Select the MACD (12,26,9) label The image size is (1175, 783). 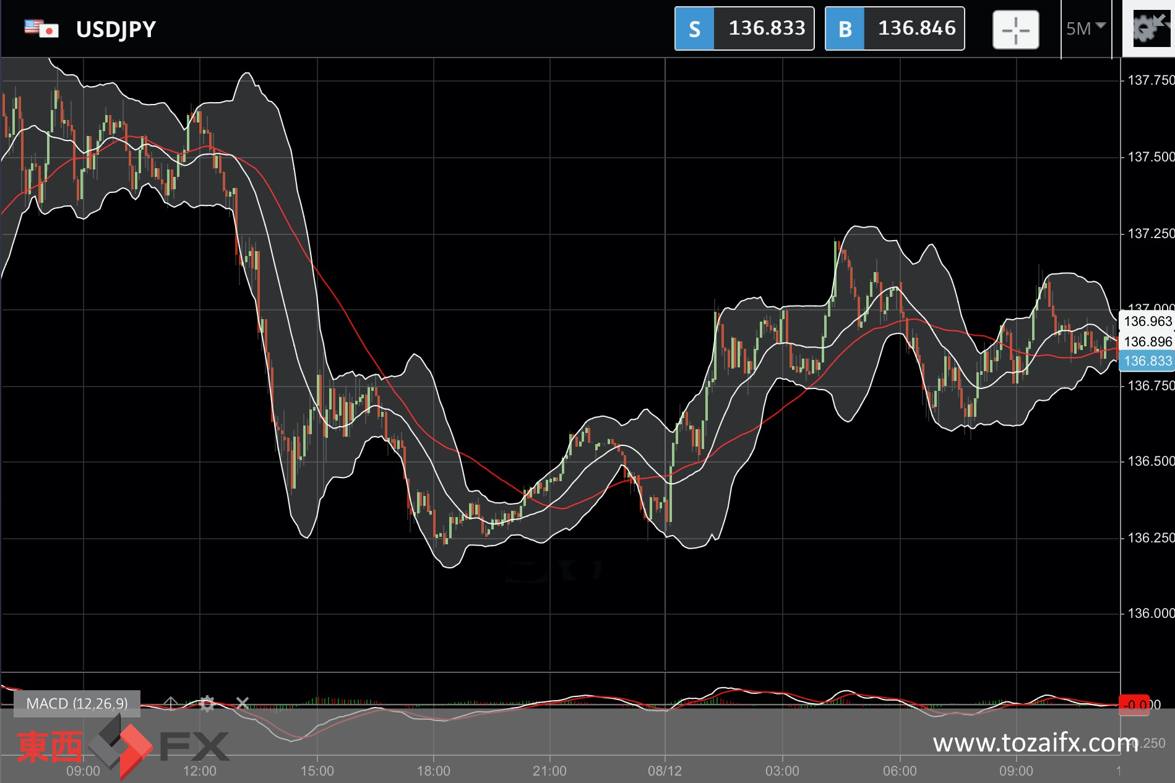[77, 703]
